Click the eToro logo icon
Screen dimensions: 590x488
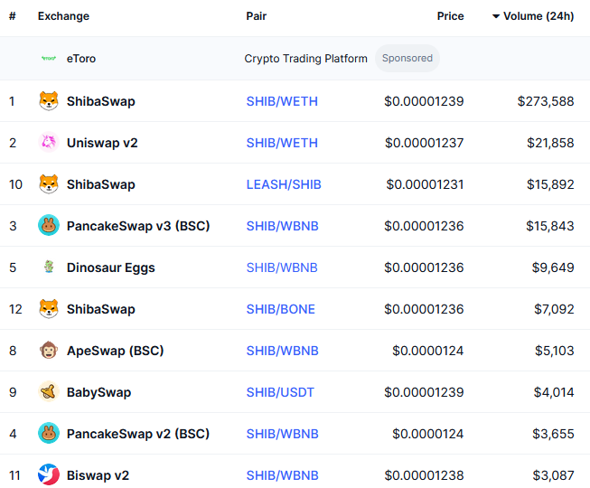pyautogui.click(x=49, y=59)
